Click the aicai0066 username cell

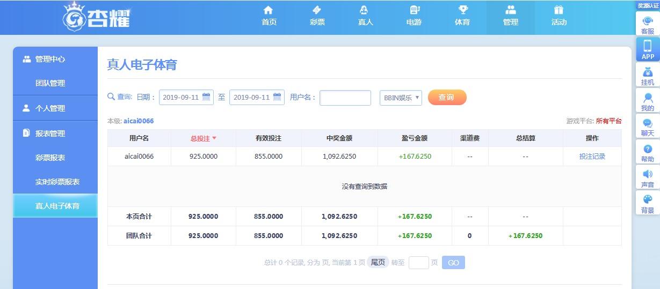139,157
